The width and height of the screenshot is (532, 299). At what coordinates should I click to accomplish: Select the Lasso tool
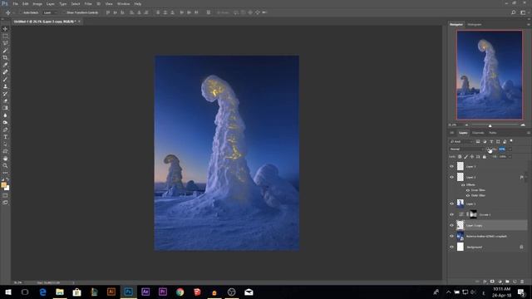point(5,43)
